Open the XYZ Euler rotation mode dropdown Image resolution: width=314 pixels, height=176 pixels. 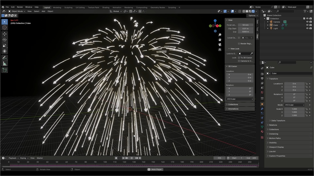pyautogui.click(x=294, y=105)
